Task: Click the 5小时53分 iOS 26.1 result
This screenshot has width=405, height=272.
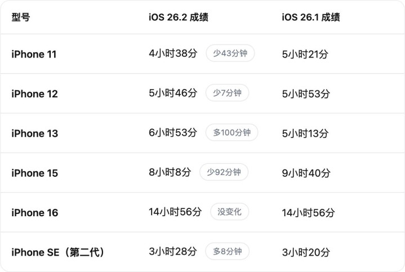Action: coord(306,94)
